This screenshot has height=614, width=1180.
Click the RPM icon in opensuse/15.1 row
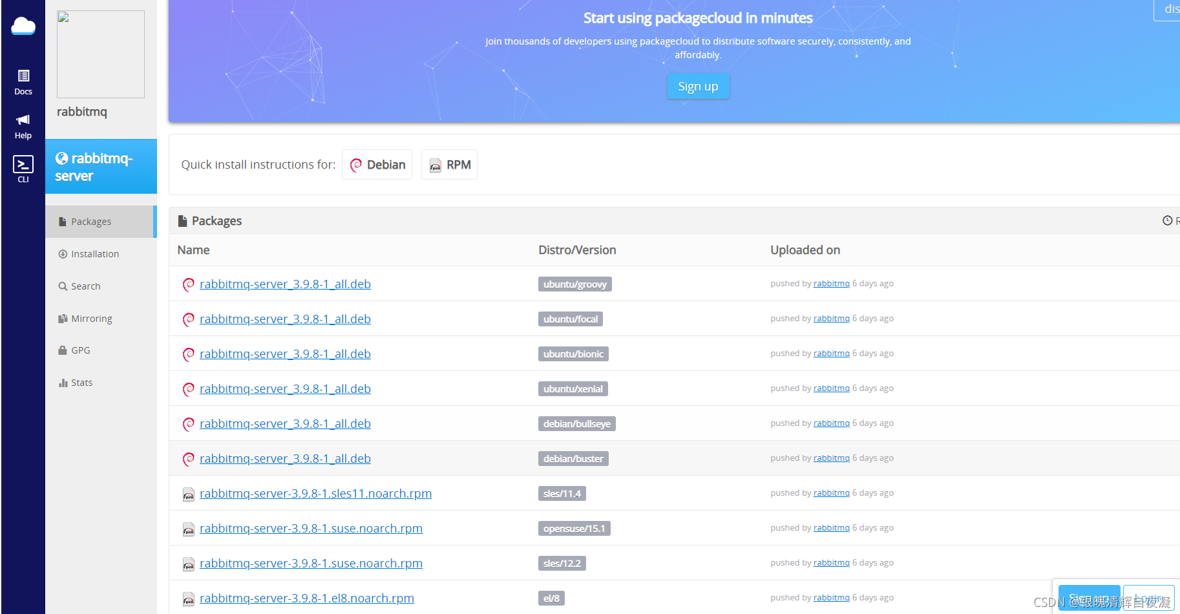(189, 529)
